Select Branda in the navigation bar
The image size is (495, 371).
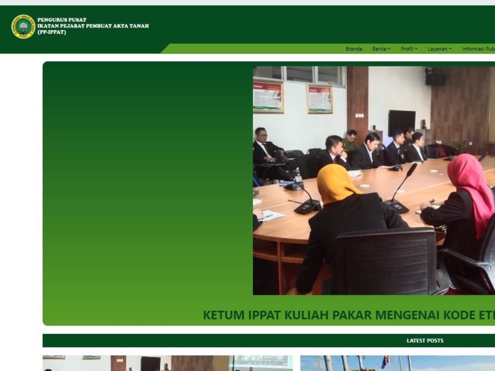(353, 49)
